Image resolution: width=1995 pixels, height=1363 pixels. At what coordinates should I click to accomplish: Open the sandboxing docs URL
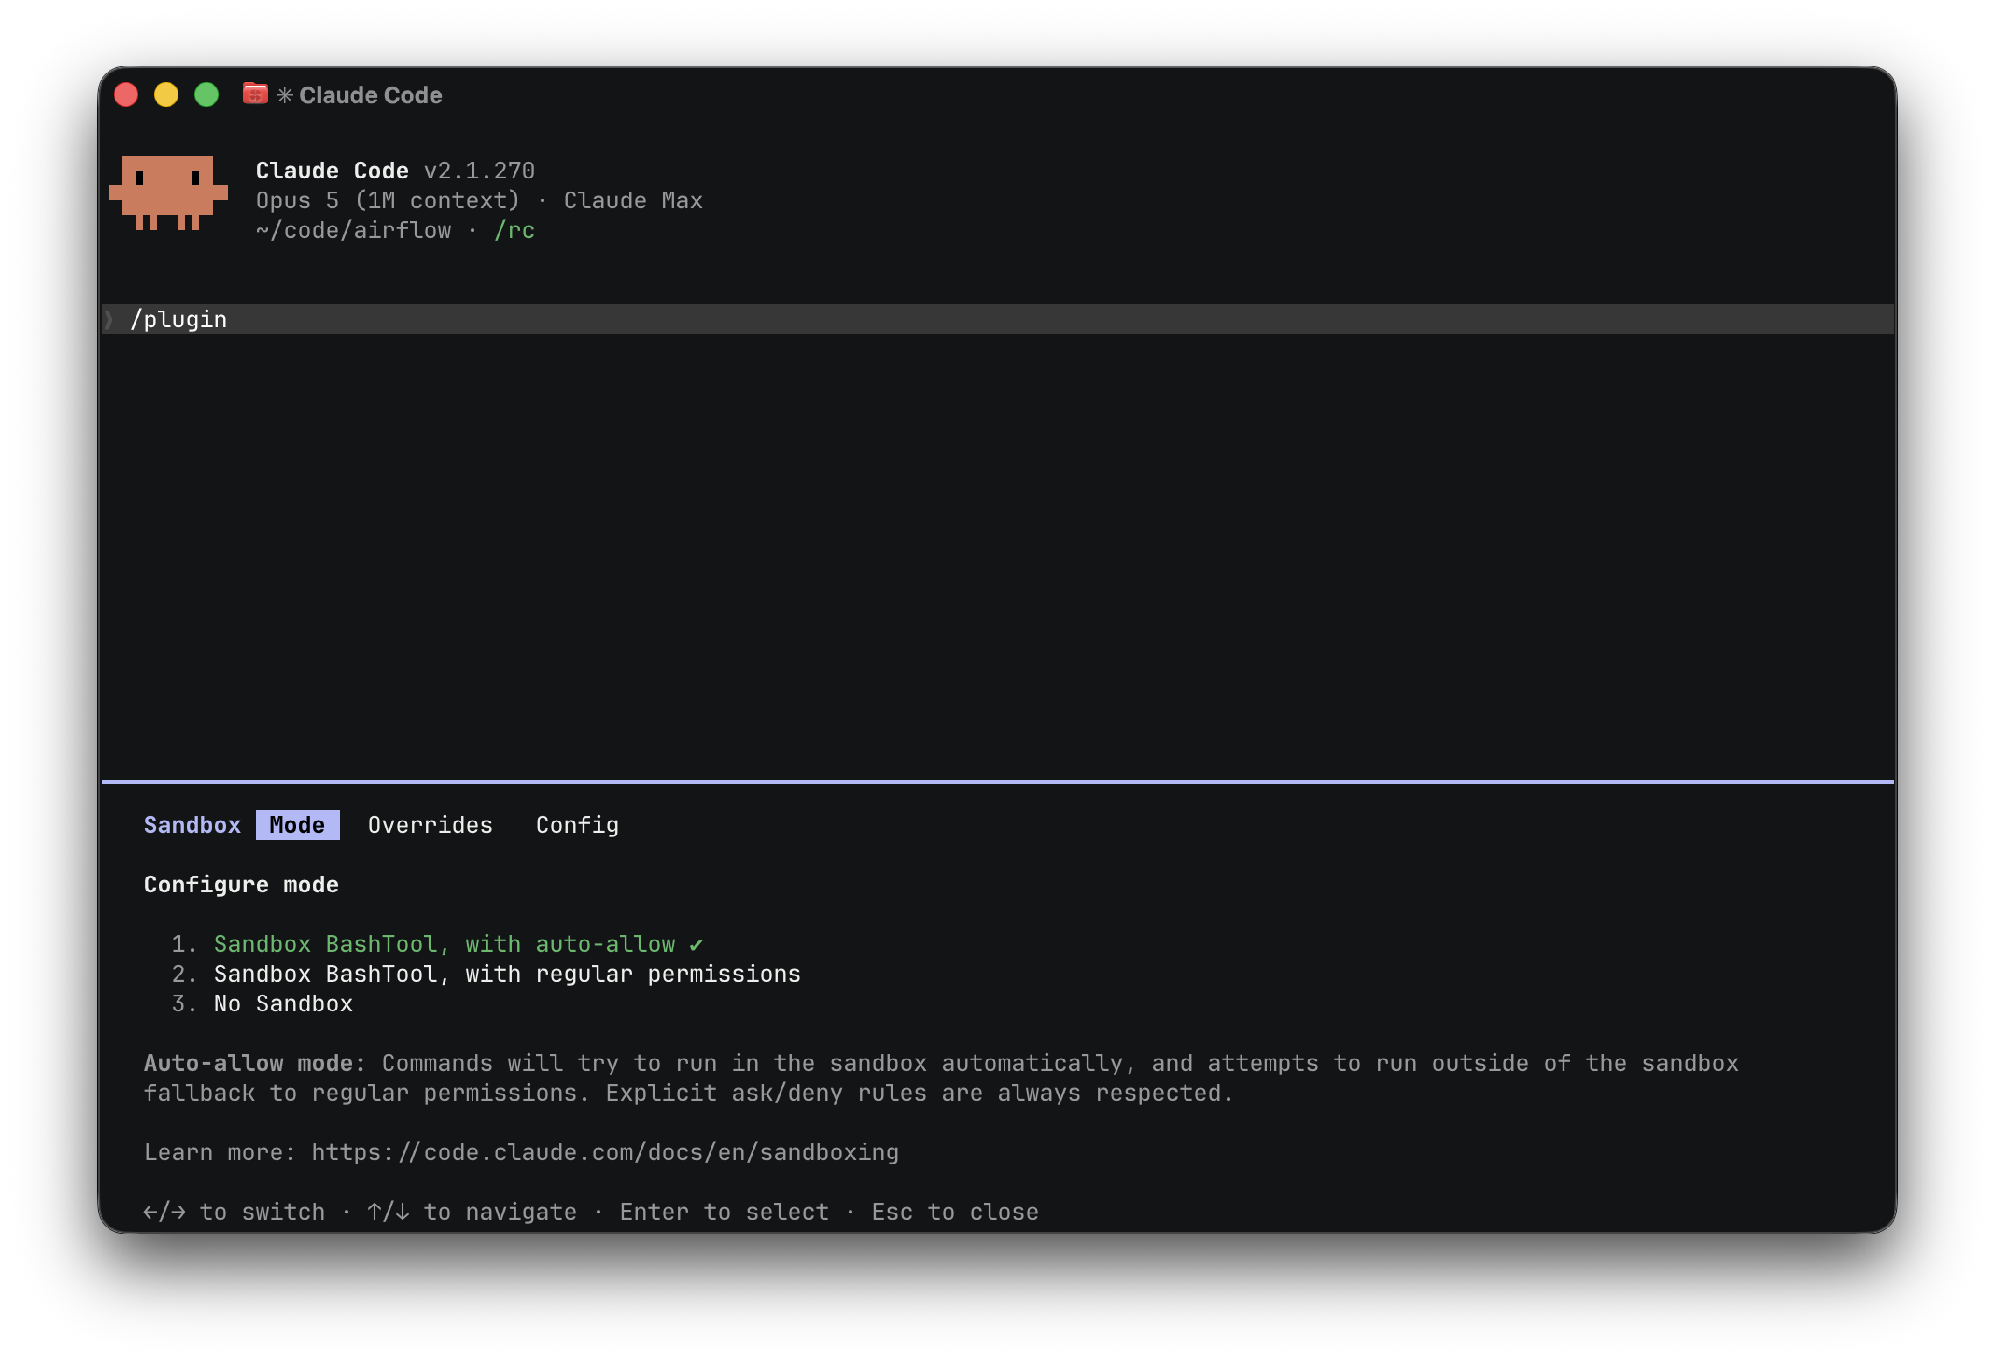tap(605, 1152)
